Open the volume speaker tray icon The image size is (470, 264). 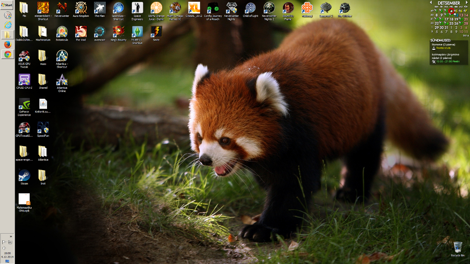click(4, 248)
